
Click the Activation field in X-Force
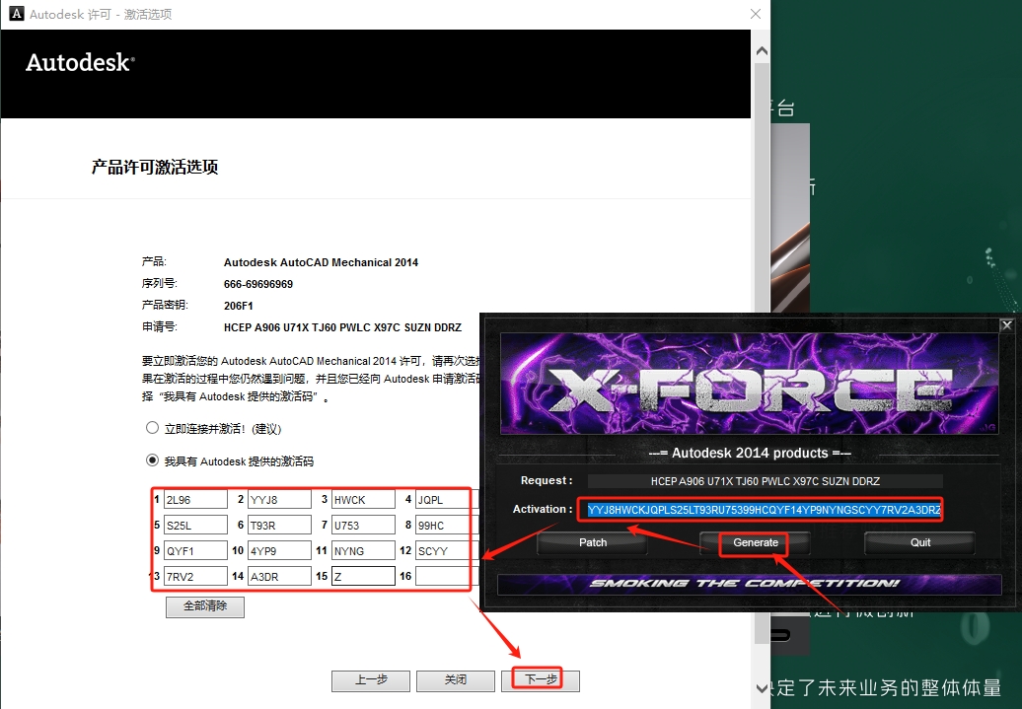point(764,510)
